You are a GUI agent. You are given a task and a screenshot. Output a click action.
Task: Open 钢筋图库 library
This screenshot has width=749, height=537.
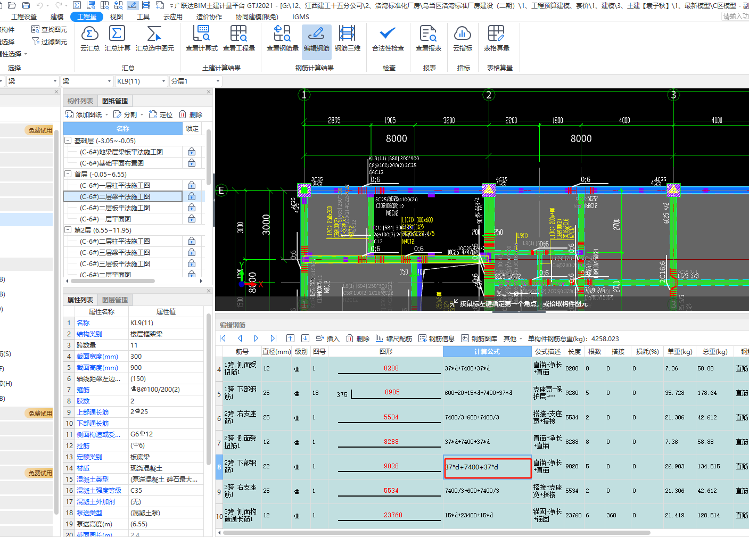coord(479,338)
